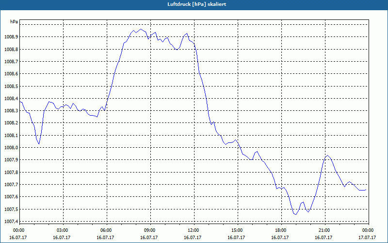The height and width of the screenshot is (243, 388).
Task: Pick the 16.07.17 date beneath 15:00
Action: click(x=236, y=238)
